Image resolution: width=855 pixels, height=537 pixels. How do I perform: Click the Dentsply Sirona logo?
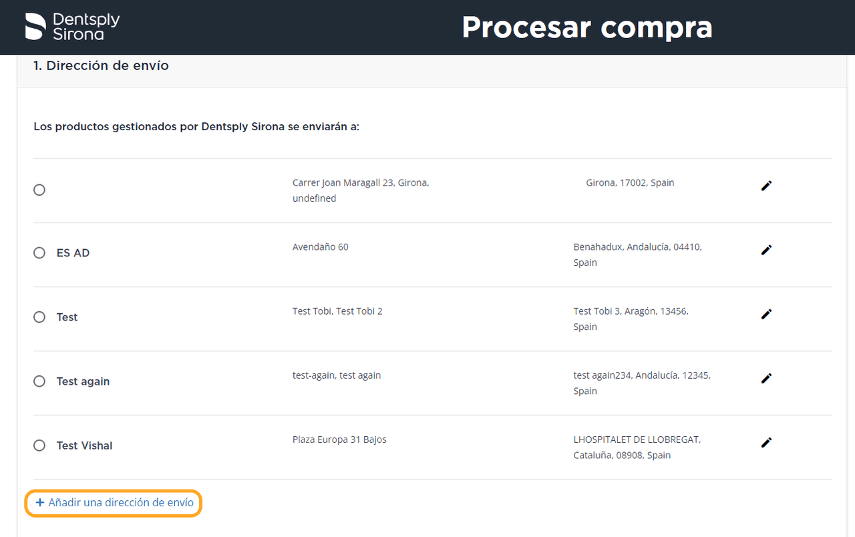[72, 27]
